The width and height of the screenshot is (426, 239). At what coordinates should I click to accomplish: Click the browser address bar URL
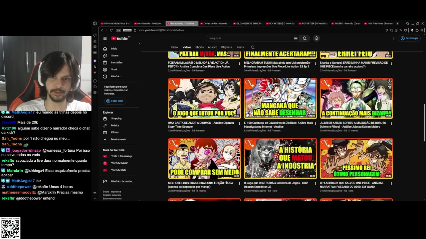pyautogui.click(x=161, y=30)
